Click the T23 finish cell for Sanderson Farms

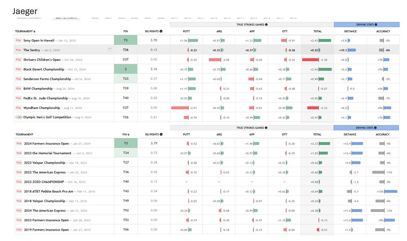coord(125,79)
